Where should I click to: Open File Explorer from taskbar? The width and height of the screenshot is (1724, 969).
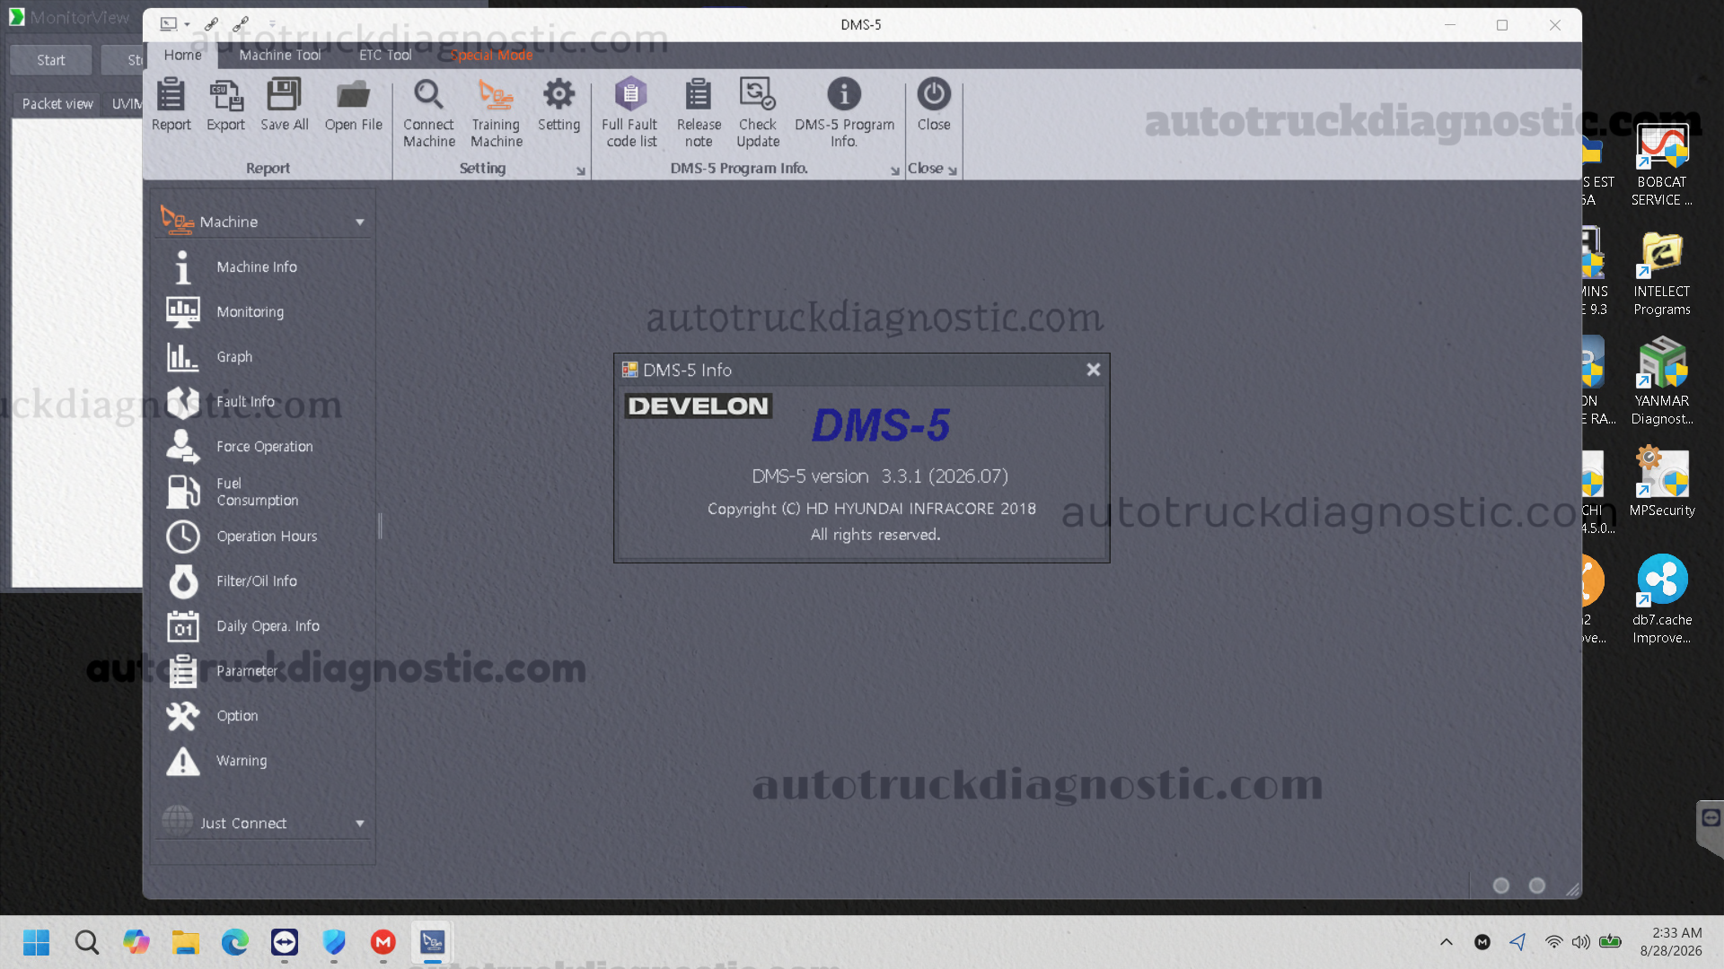pos(185,942)
